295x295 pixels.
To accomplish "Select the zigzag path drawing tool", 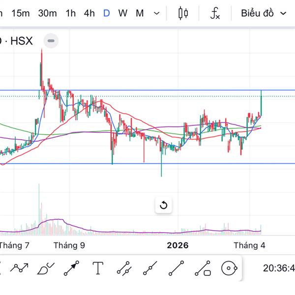I will tap(19, 268).
